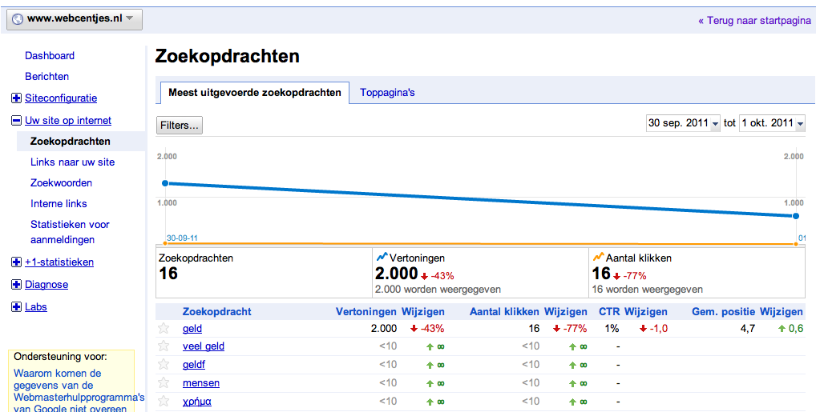Click the blue chart end data point

pyautogui.click(x=796, y=216)
